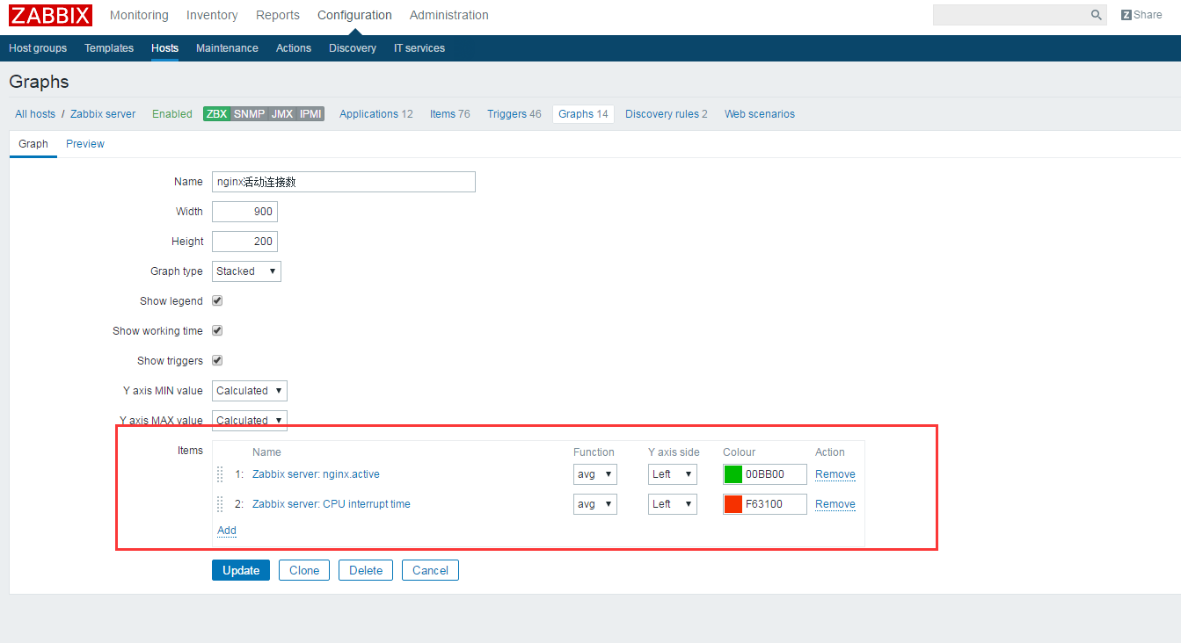The image size is (1181, 643).
Task: Go to IT services submenu
Action: click(419, 48)
